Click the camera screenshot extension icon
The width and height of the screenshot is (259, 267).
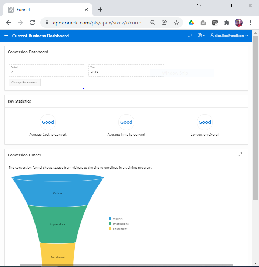203,23
